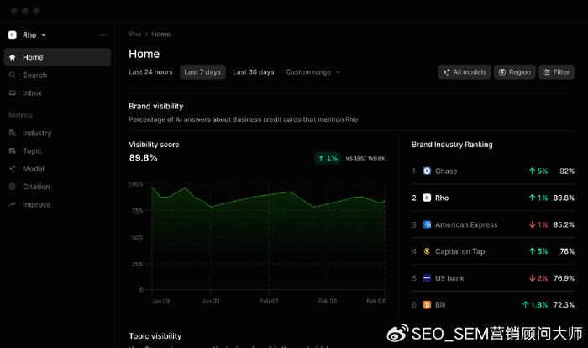Image resolution: width=588 pixels, height=348 pixels.
Task: Click the Inbox tray icon
Action: [x=13, y=92]
